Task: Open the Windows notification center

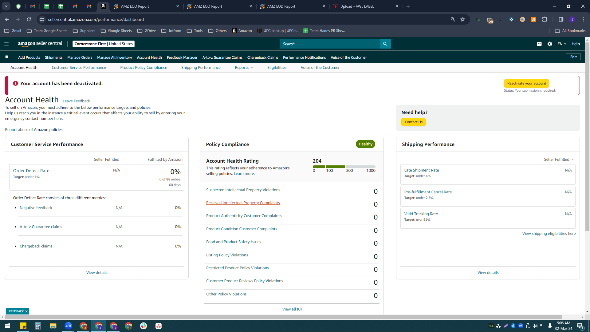Action: [580, 326]
